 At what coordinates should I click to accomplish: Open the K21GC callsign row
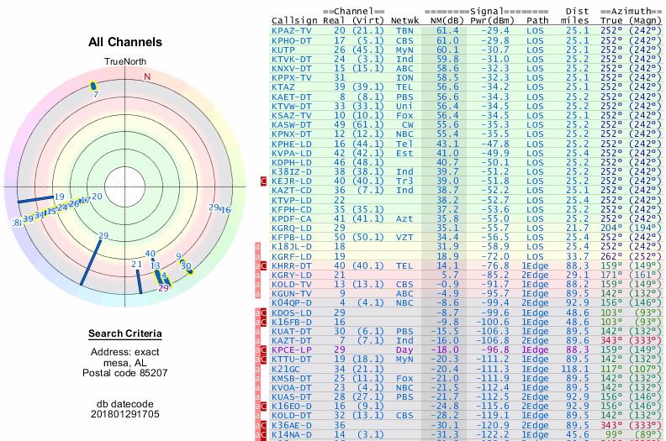(290, 369)
